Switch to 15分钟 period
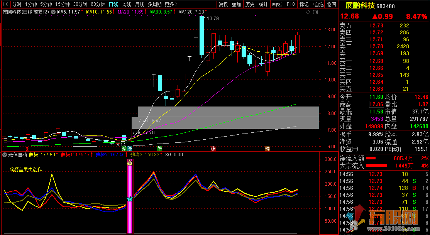 tap(62, 4)
